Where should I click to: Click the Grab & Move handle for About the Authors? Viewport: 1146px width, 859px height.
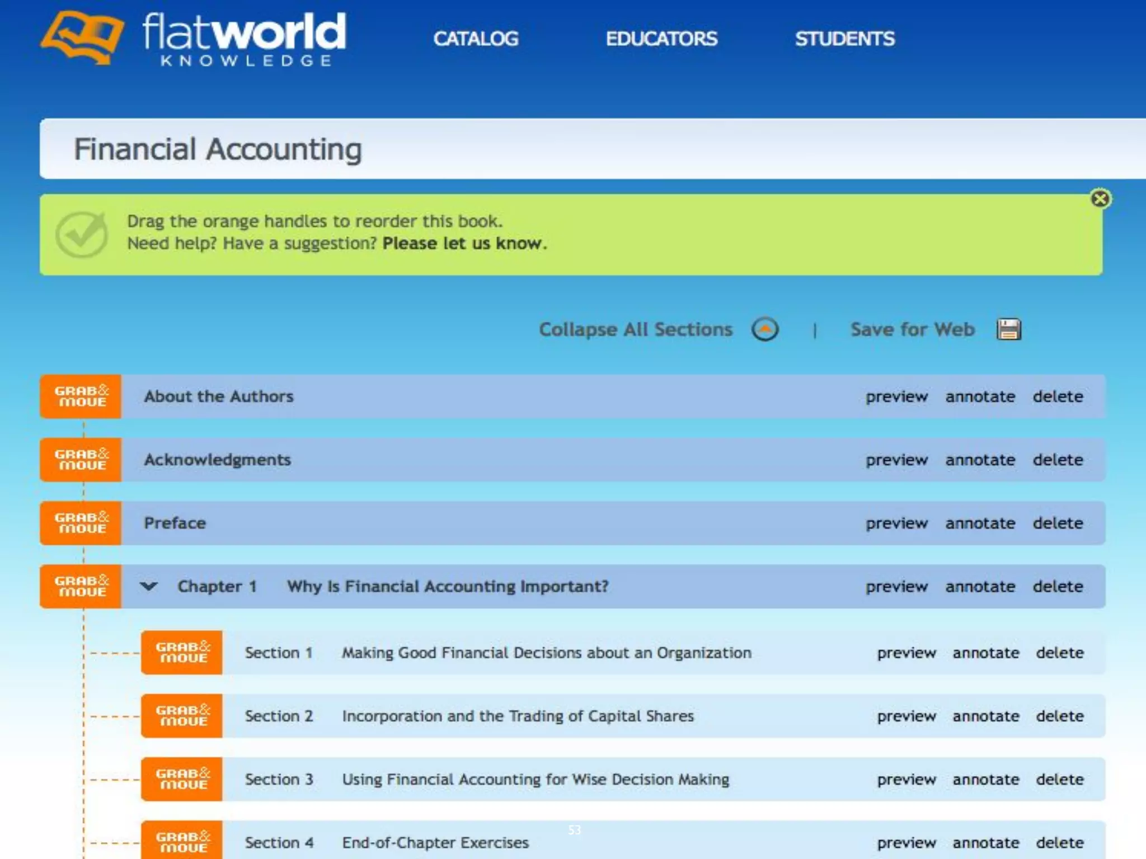[81, 397]
